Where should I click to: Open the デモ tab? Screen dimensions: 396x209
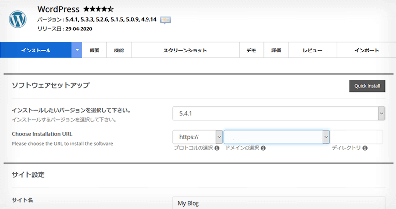(x=251, y=51)
